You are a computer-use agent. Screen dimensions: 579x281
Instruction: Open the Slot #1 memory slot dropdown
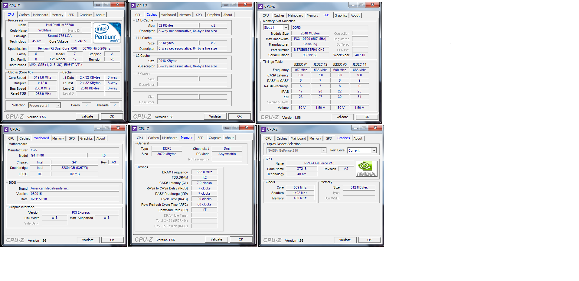(286, 27)
